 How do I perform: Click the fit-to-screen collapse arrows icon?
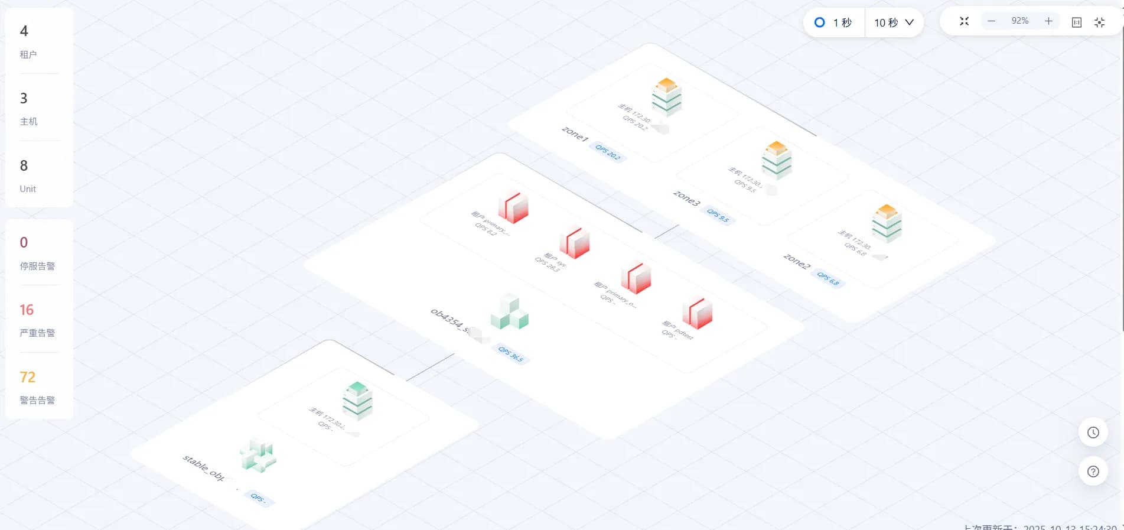[x=964, y=21]
